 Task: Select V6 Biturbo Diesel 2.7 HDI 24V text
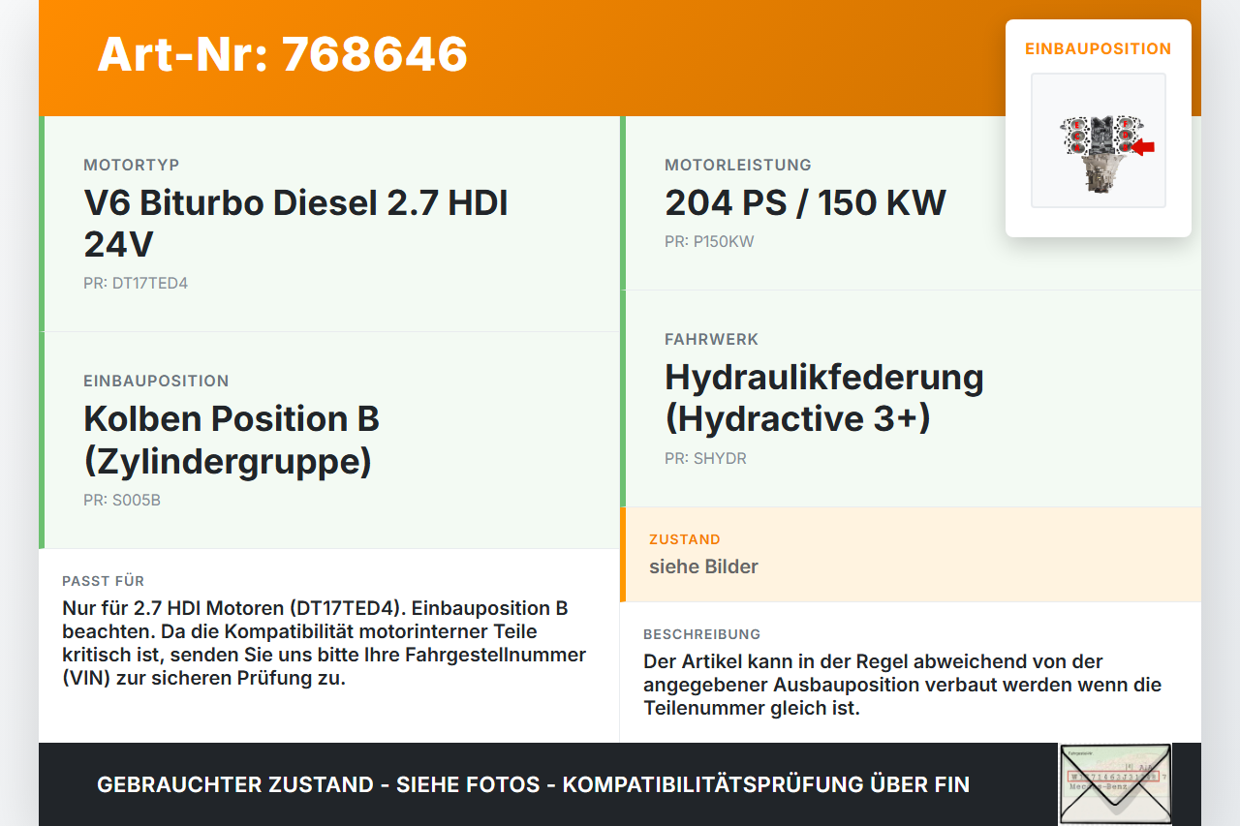(296, 224)
